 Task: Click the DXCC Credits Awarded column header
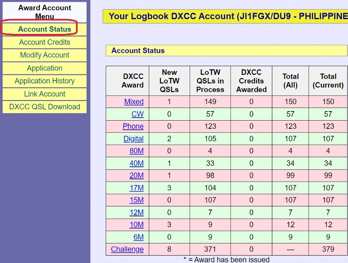point(251,81)
